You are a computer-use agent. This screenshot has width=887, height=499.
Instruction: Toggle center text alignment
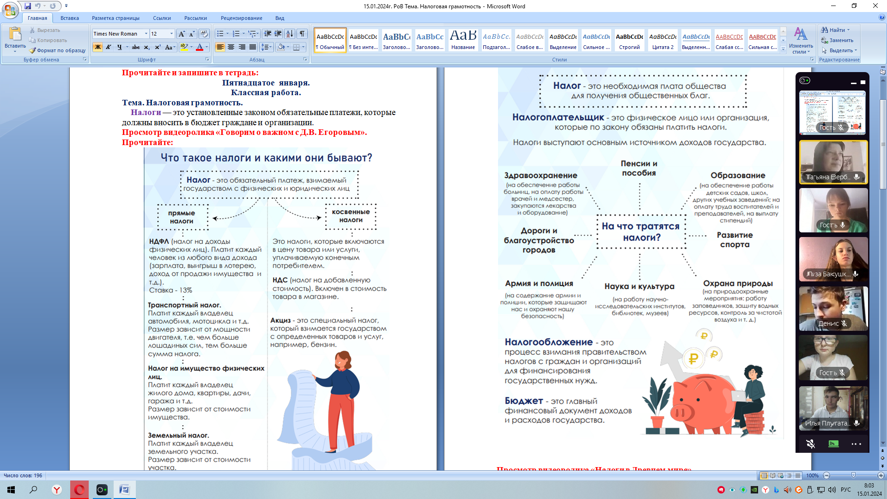(231, 47)
